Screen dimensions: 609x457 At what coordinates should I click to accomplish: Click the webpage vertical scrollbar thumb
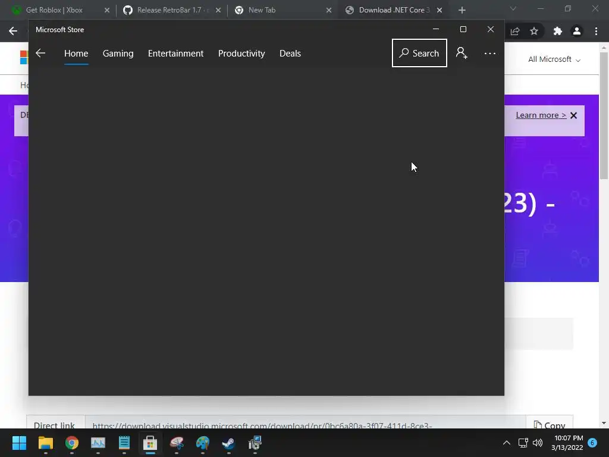tap(604, 116)
